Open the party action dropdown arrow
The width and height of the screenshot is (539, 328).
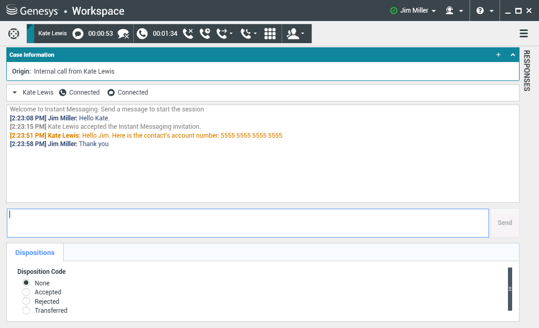303,34
